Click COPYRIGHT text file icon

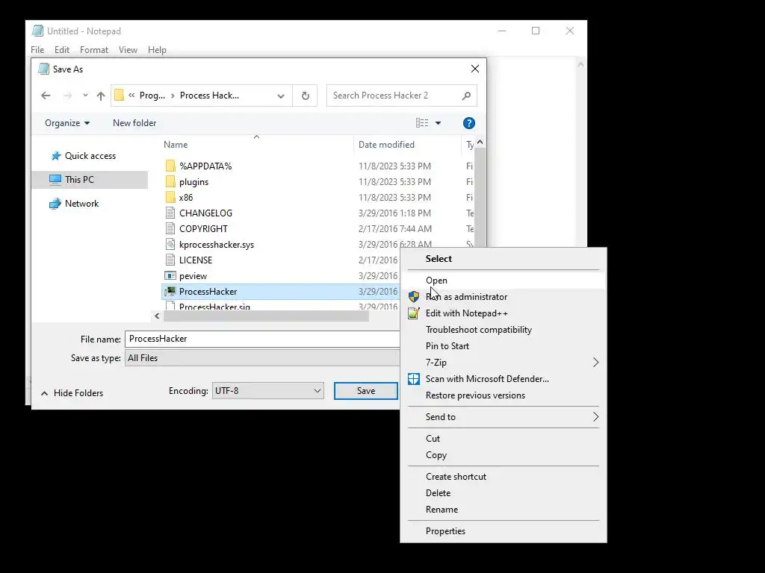(170, 228)
